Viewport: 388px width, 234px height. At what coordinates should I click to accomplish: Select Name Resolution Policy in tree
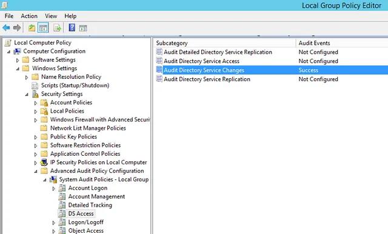tap(72, 77)
